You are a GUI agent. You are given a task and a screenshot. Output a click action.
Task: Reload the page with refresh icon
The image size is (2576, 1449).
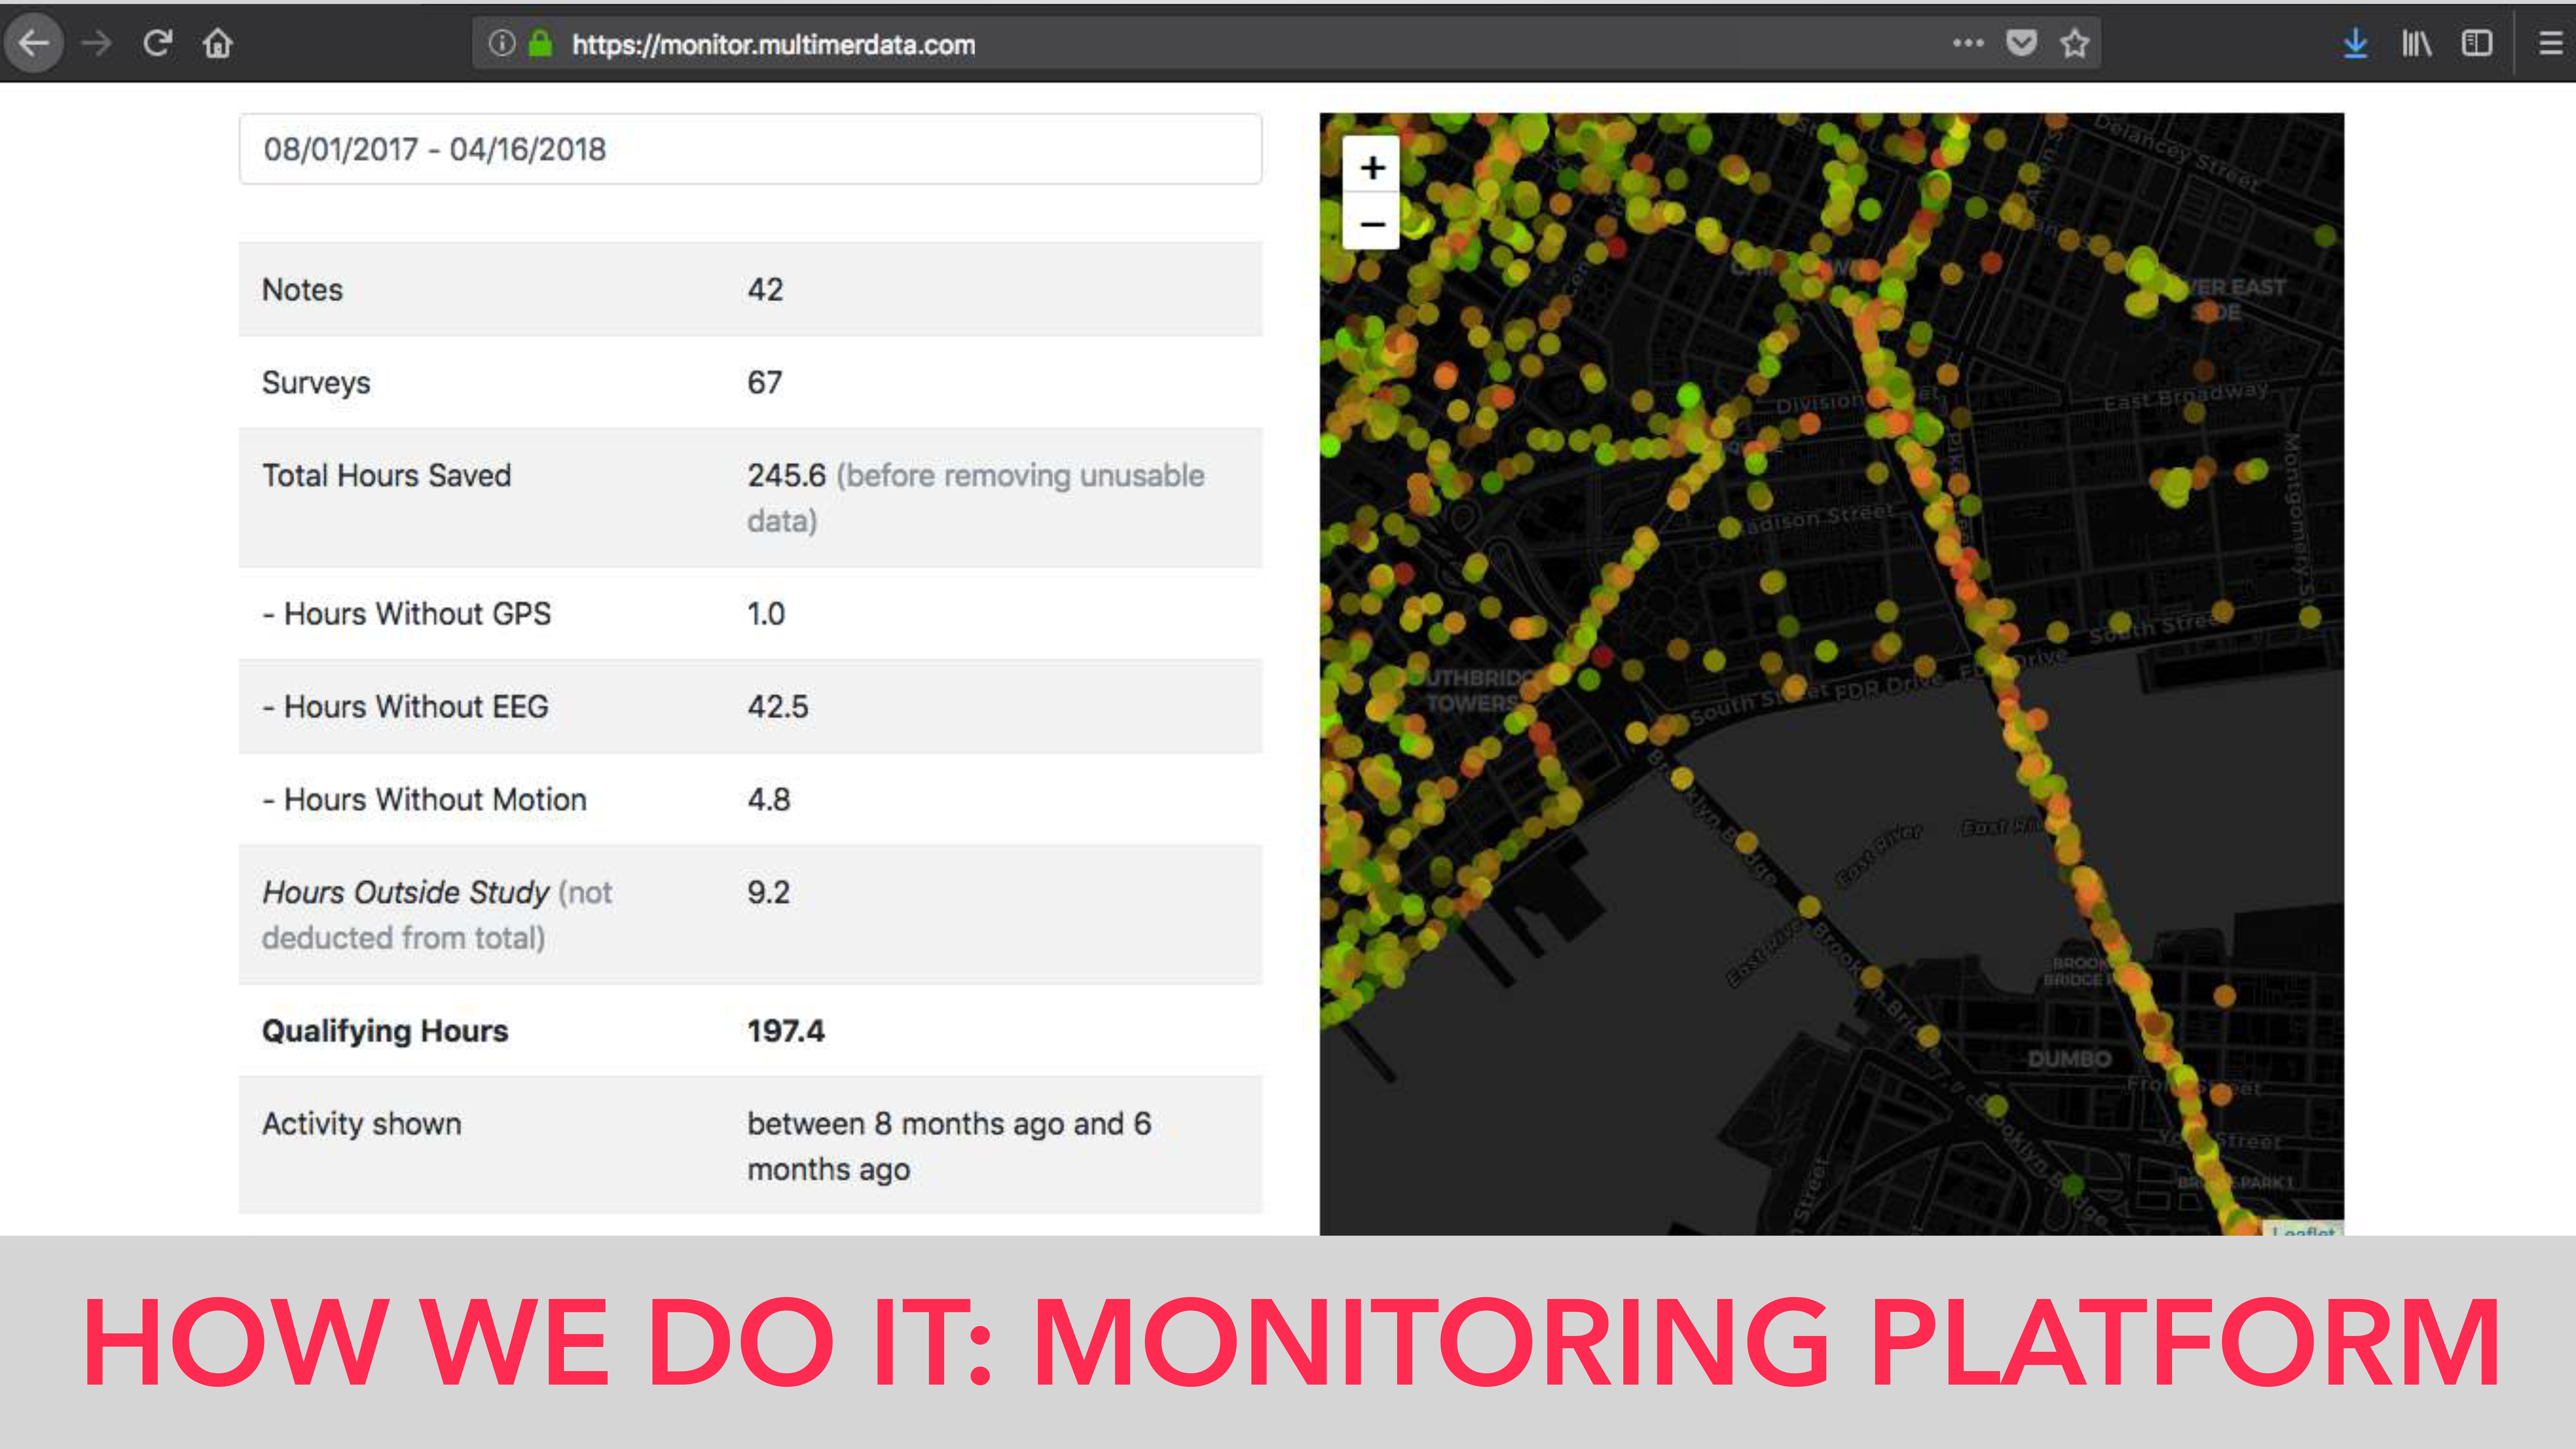coord(157,43)
